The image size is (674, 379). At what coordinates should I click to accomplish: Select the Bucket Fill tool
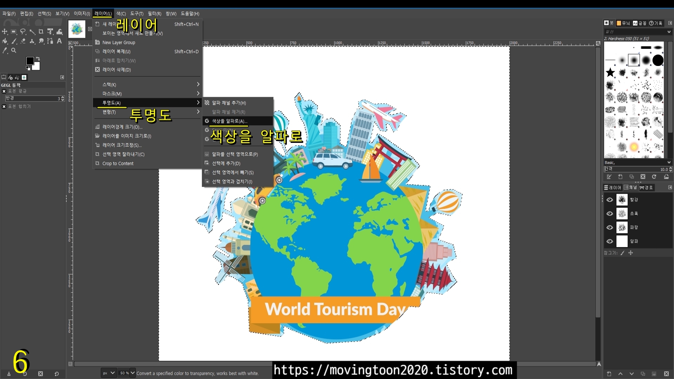(x=5, y=41)
